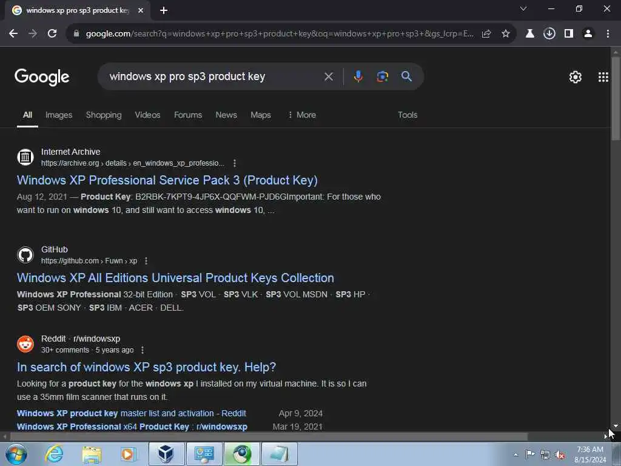Click the horizontal scrollbar thumb
This screenshot has width=621, height=466.
[269, 437]
